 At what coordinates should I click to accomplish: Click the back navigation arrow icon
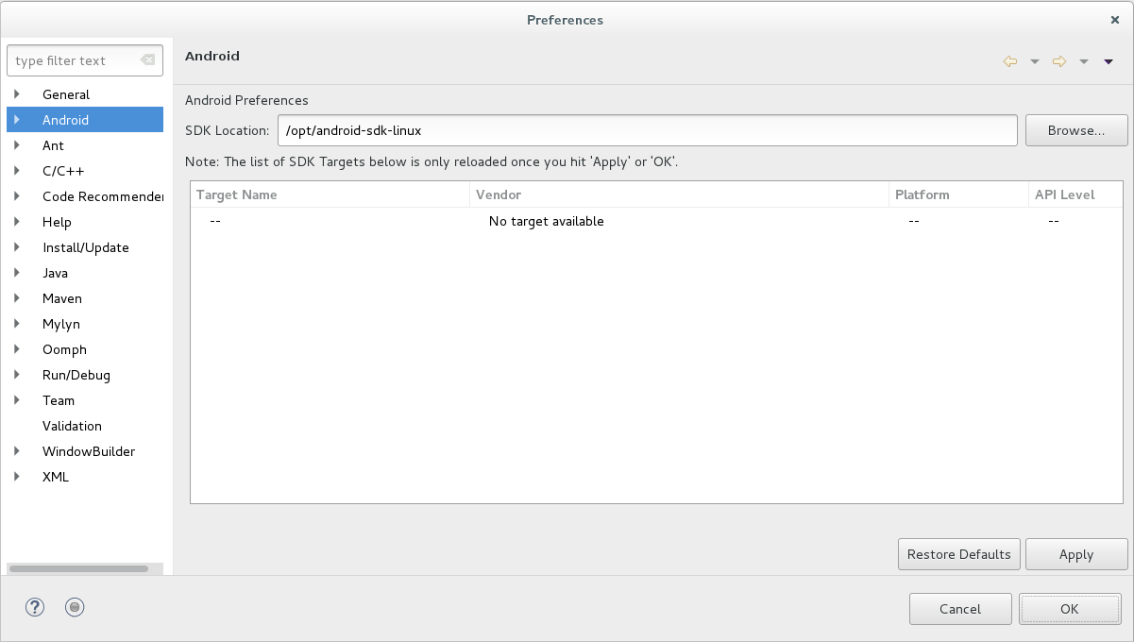[1010, 61]
